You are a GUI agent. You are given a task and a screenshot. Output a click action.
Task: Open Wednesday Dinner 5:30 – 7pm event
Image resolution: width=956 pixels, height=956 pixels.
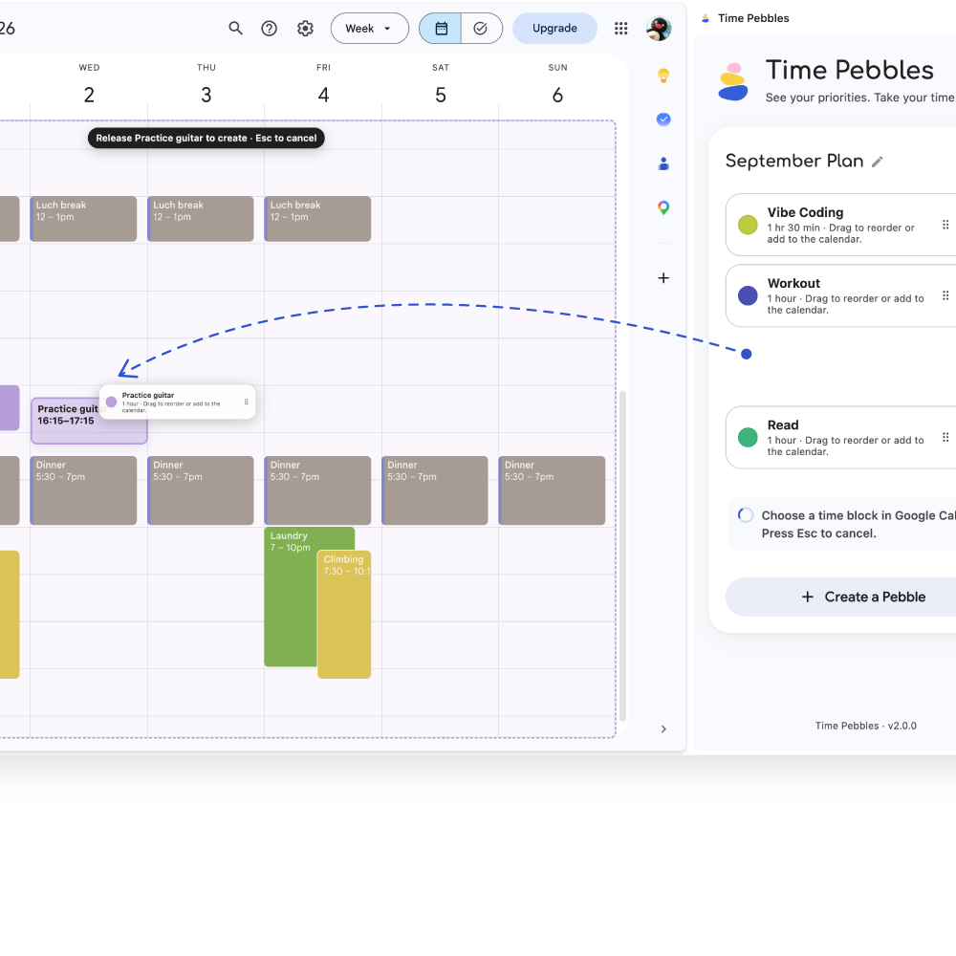click(x=83, y=490)
